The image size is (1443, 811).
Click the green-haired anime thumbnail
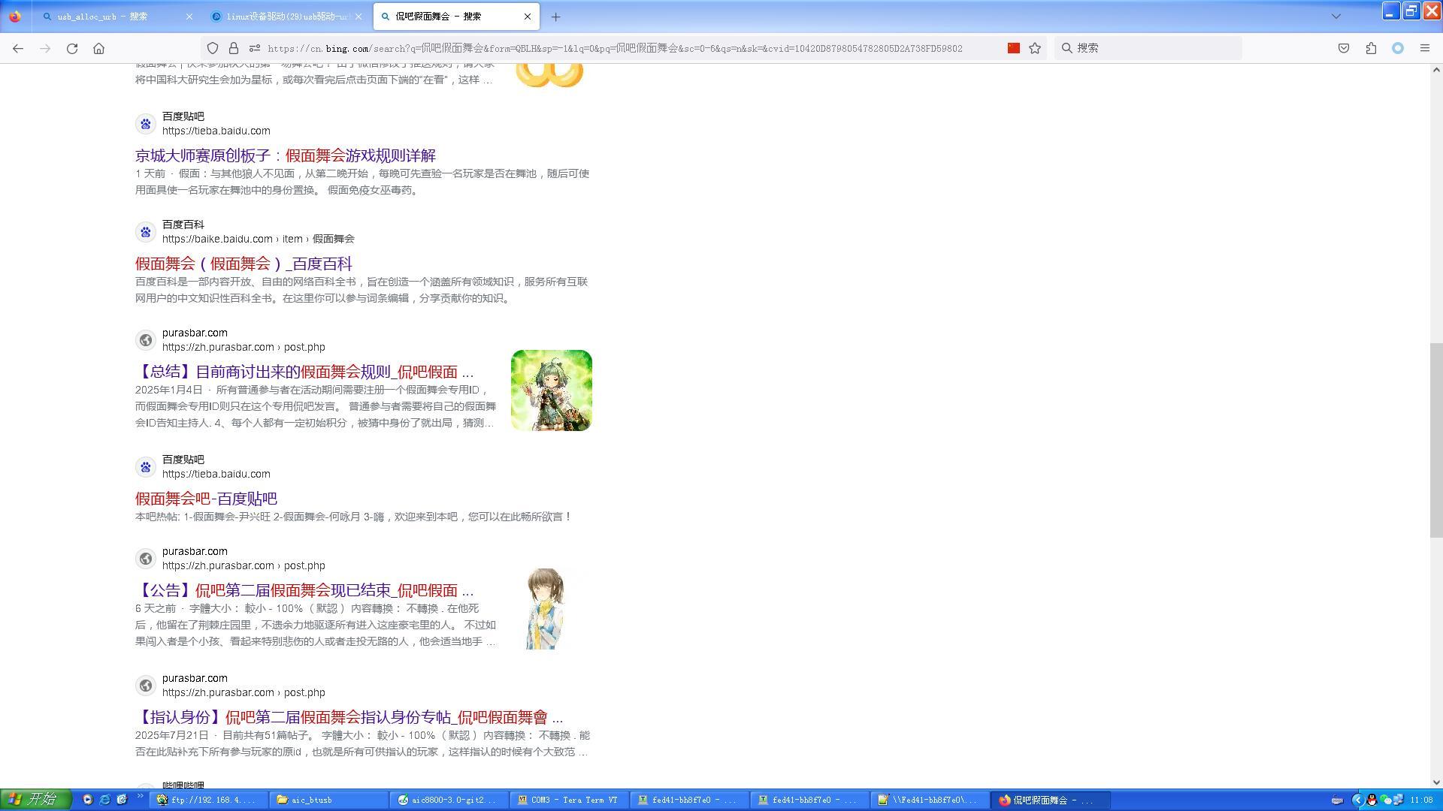pyautogui.click(x=552, y=390)
